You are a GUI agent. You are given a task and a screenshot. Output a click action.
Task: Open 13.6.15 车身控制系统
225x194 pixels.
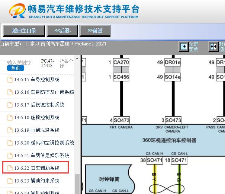pos(37,79)
